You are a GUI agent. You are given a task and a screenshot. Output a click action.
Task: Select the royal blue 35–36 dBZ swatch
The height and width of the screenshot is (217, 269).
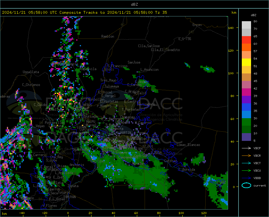pos(246,107)
